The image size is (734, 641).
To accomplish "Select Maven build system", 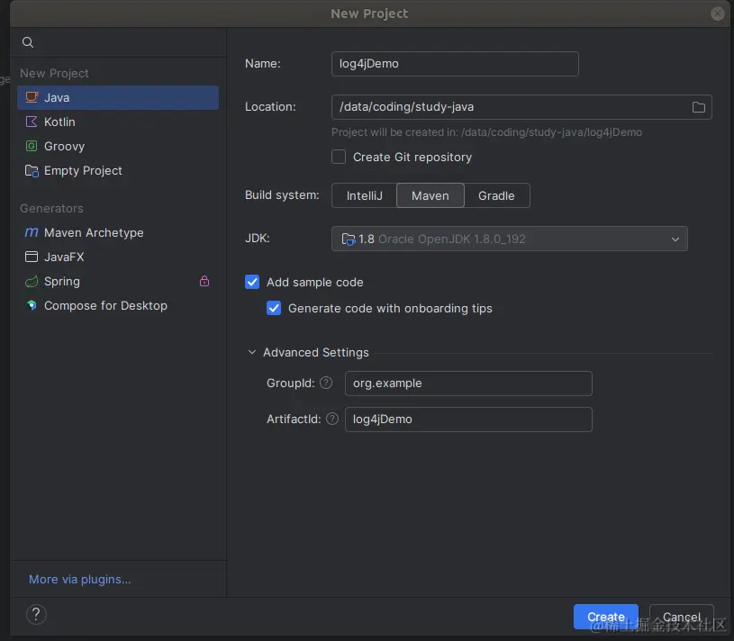I will (x=430, y=195).
